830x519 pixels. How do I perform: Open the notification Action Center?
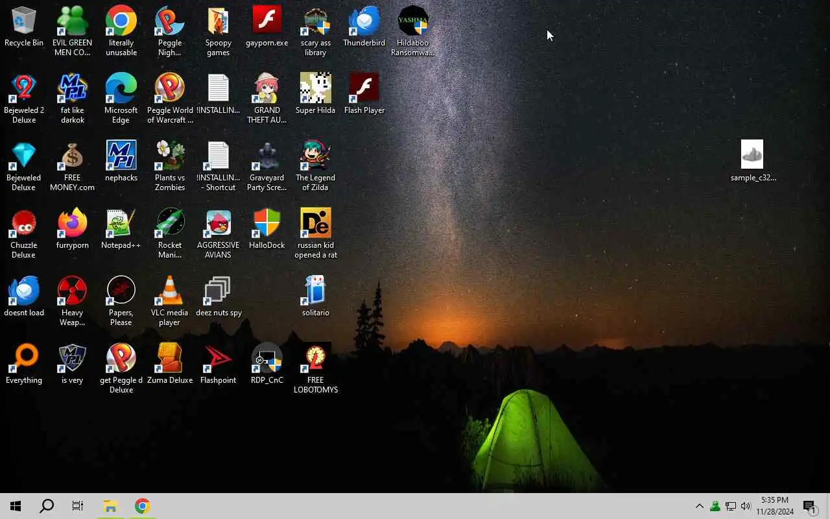coord(810,506)
